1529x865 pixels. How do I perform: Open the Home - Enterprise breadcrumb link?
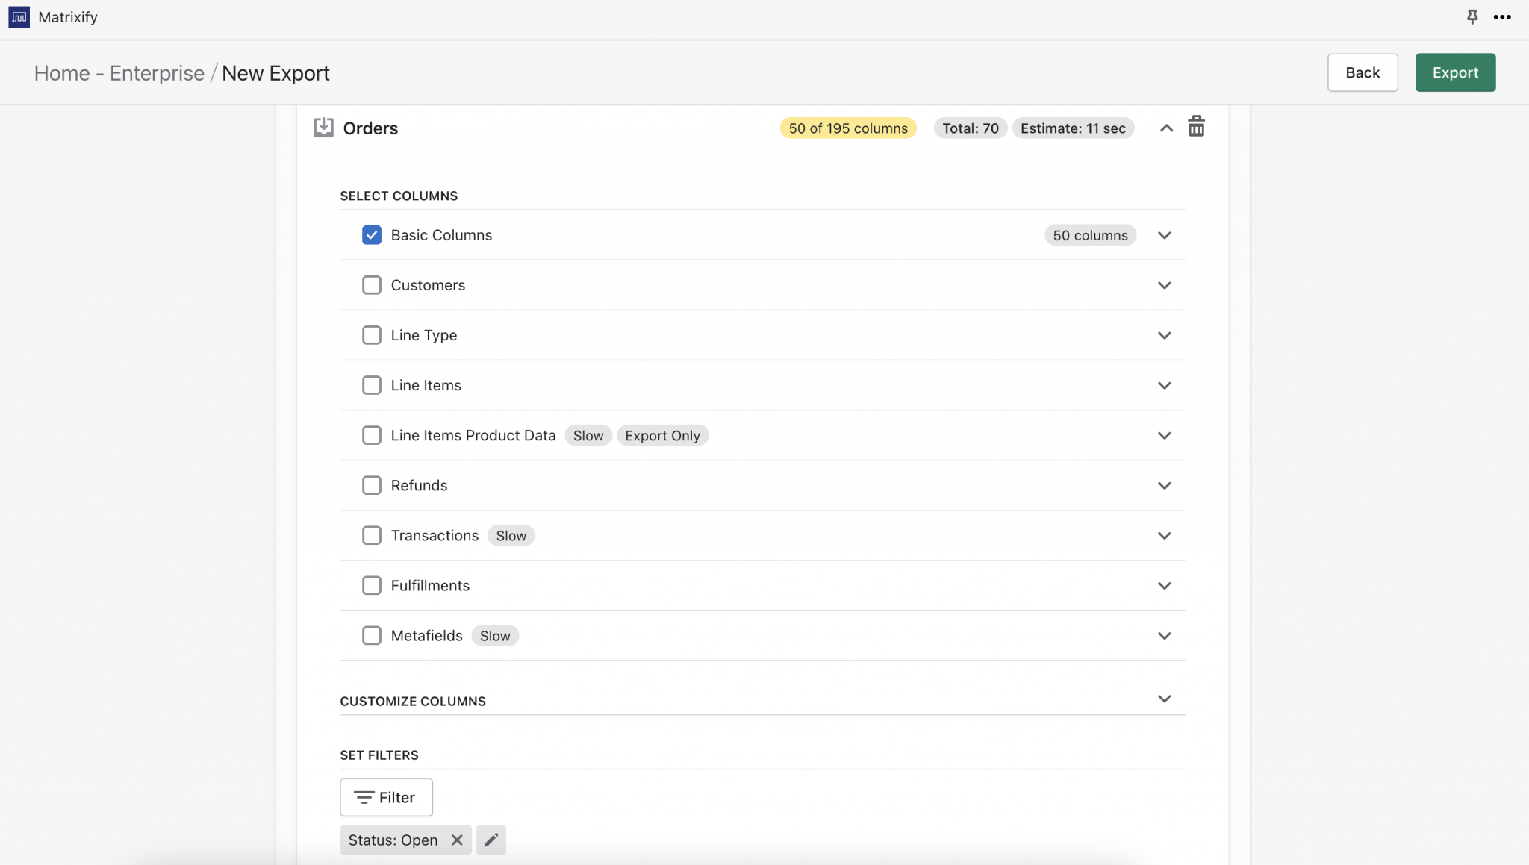pyautogui.click(x=119, y=72)
